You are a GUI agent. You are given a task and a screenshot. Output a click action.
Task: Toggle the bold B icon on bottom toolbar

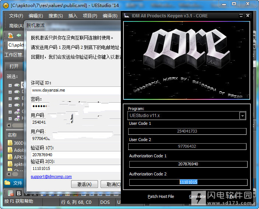pyautogui.click(x=19, y=193)
